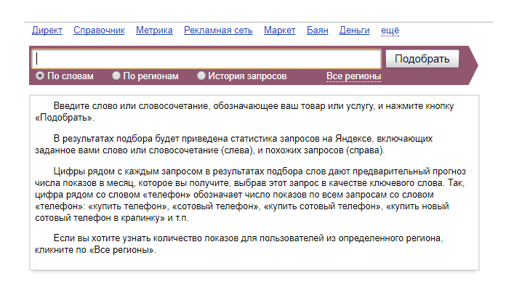
Task: Go to the Справочник service
Action: [x=100, y=30]
